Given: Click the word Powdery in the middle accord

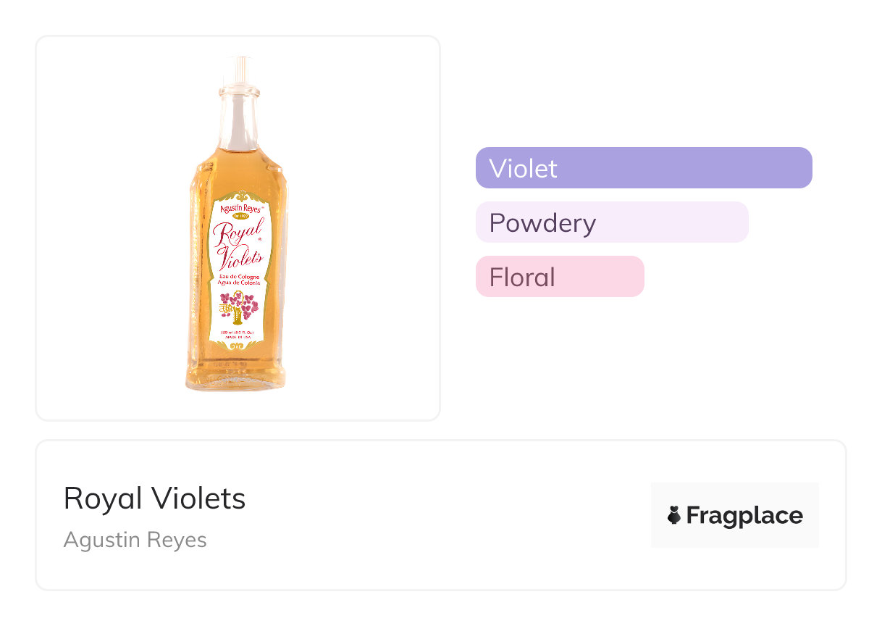Looking at the screenshot, I should click(542, 222).
